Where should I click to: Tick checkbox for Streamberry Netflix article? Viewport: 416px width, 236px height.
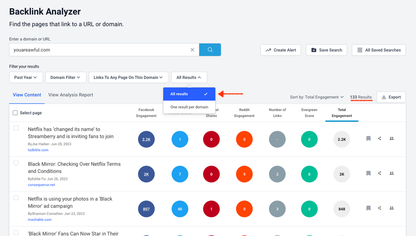tap(16, 128)
